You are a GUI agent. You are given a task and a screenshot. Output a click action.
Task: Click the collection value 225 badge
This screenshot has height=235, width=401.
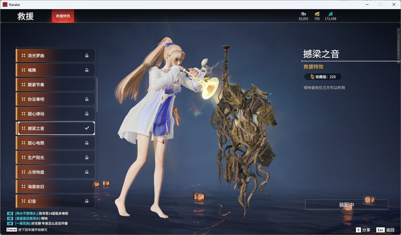click(x=323, y=77)
